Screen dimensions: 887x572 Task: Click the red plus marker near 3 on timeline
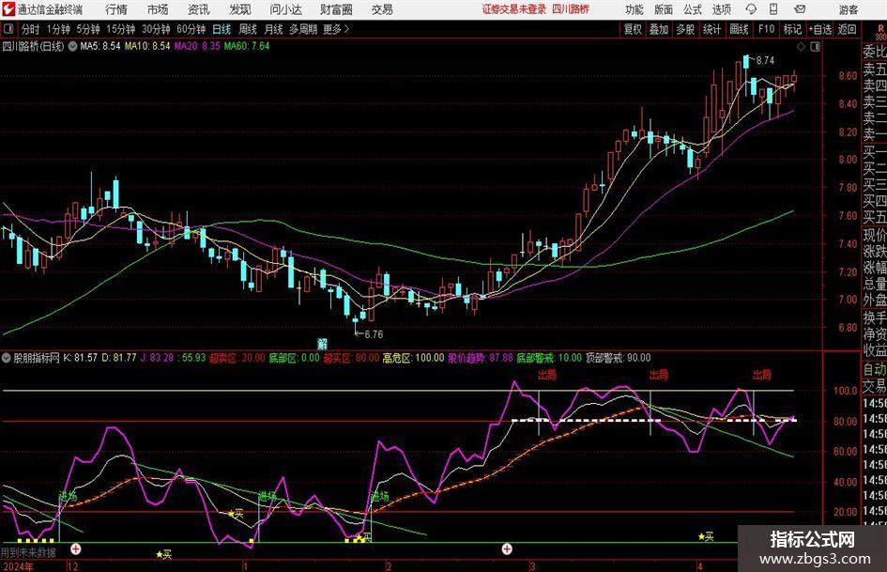pos(507,549)
